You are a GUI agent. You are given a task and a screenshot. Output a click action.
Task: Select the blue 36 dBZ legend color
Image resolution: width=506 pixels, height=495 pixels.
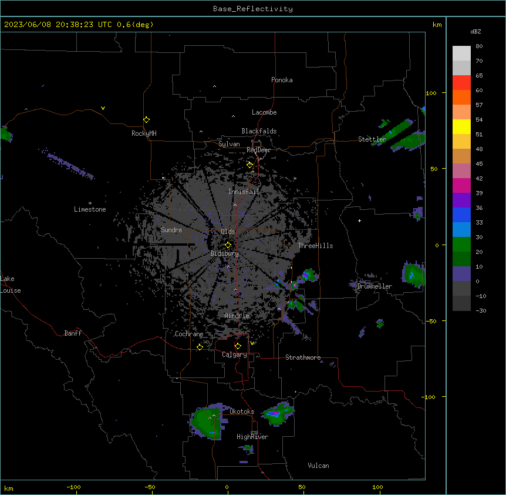point(461,215)
